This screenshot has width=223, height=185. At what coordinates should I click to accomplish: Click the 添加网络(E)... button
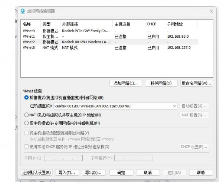pos(126,83)
